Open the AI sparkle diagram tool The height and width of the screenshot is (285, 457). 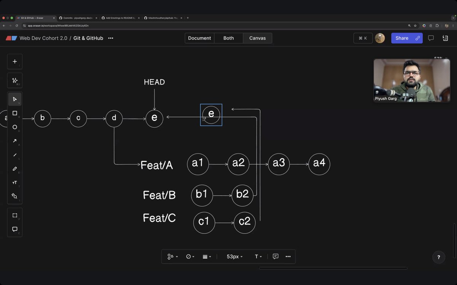point(15,80)
